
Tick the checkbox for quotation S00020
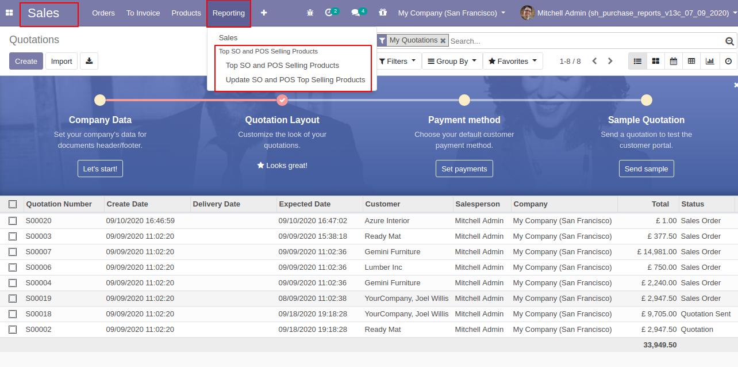pos(13,221)
